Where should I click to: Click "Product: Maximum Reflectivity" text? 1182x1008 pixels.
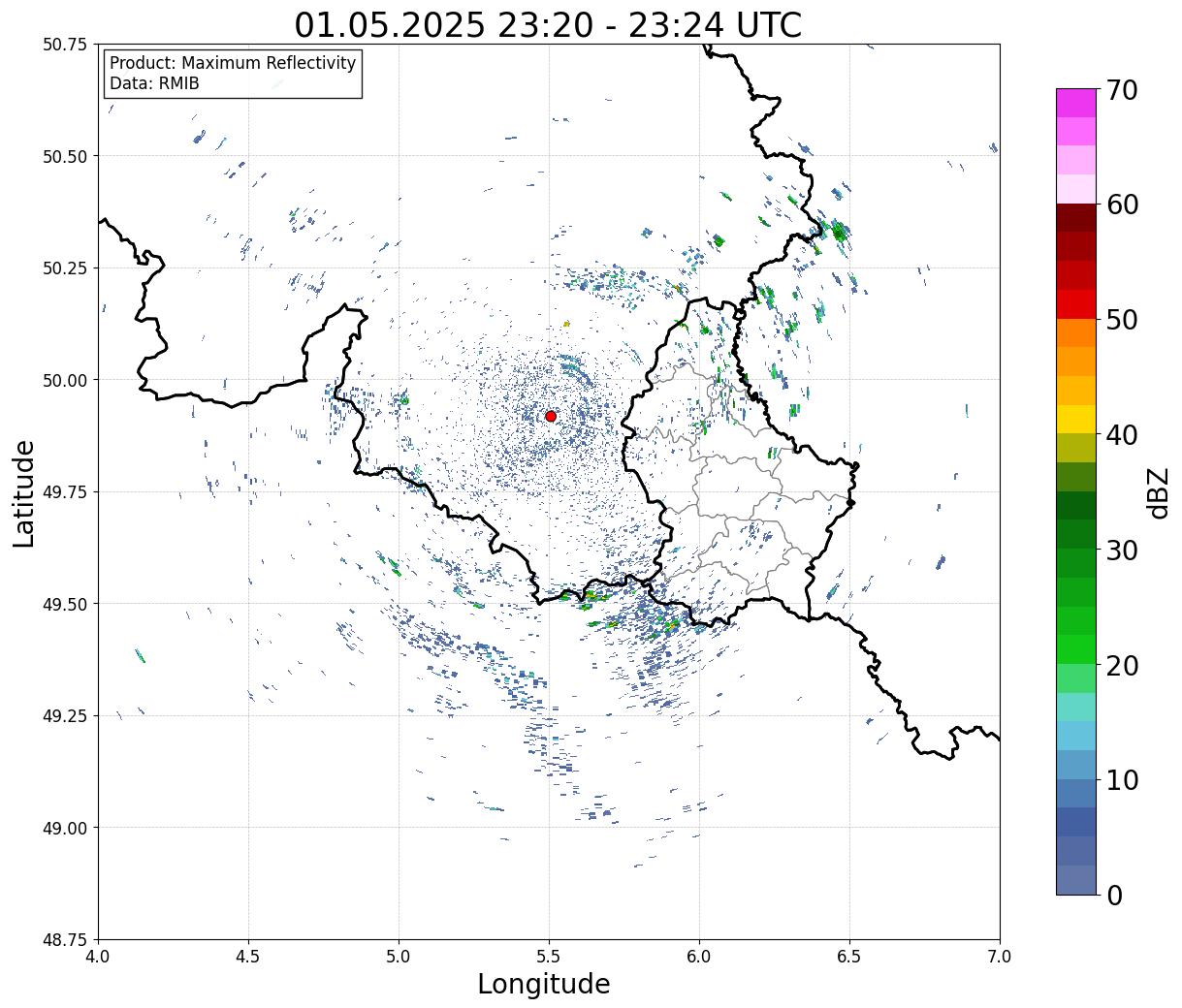233,63
